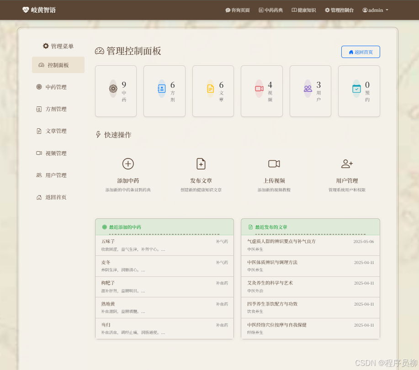419x370 pixels.
Task: Click the 上传视频 camera icon
Action: pos(274,164)
